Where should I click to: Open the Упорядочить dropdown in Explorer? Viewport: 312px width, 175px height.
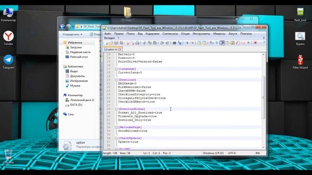[x=72, y=35]
